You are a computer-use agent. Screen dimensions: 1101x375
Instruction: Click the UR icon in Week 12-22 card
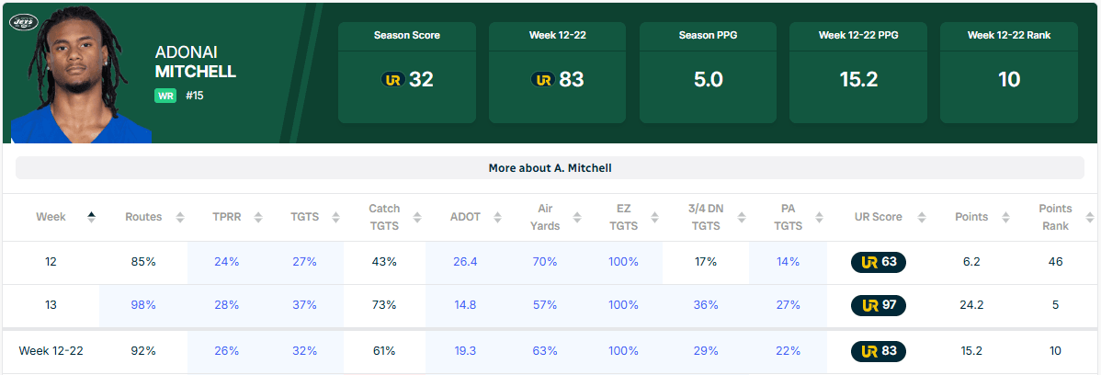pos(543,80)
